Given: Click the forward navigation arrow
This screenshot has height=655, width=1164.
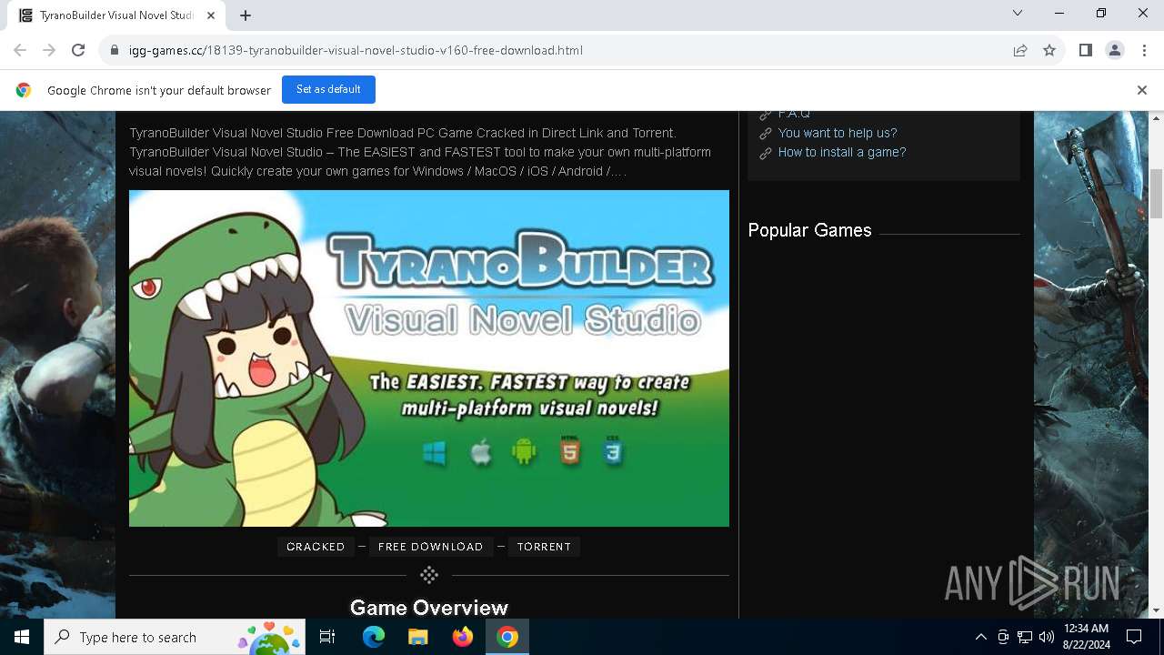Looking at the screenshot, I should (49, 50).
